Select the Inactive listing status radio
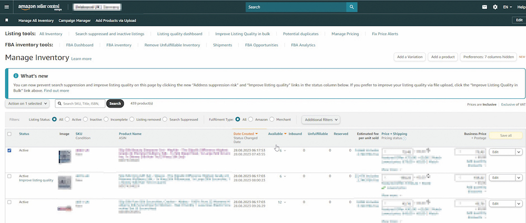 click(x=85, y=119)
